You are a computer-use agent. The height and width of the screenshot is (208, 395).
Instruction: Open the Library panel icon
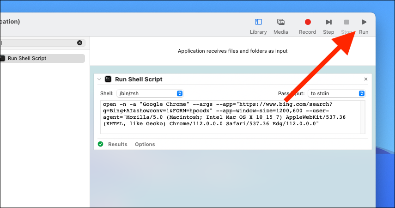pyautogui.click(x=258, y=22)
